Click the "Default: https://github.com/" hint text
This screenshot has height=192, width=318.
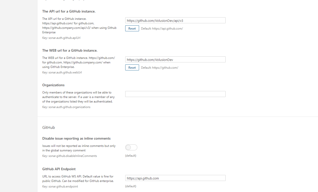click(x=160, y=68)
